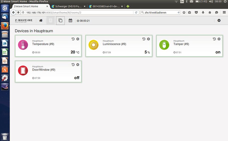Open a new browser tab
The image size is (228, 141).
128,6
